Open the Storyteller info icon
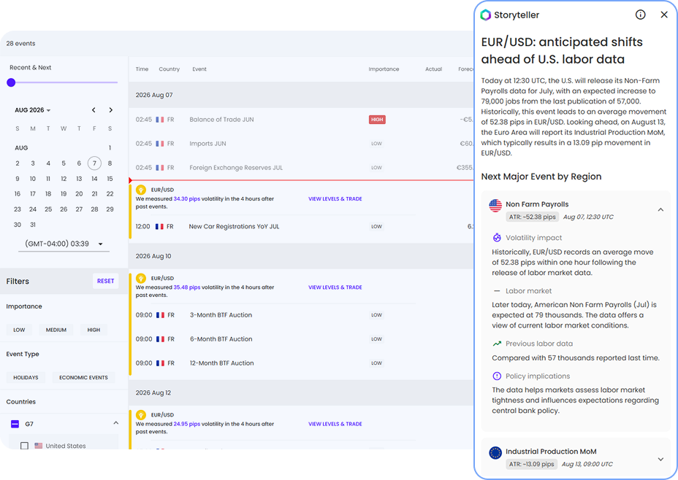Viewport: 678px width, 480px height. [641, 15]
